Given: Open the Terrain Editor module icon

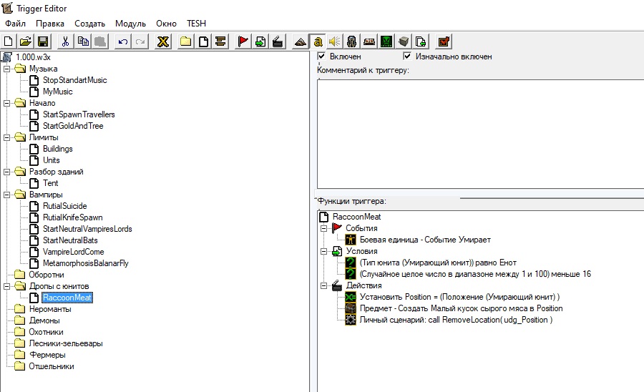Looking at the screenshot, I should tap(301, 41).
